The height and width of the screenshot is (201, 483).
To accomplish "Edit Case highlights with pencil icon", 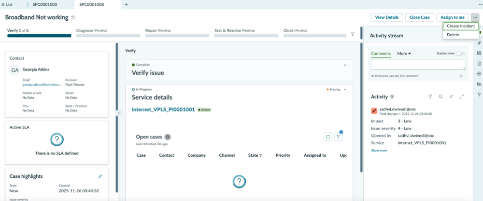I will pos(100,176).
